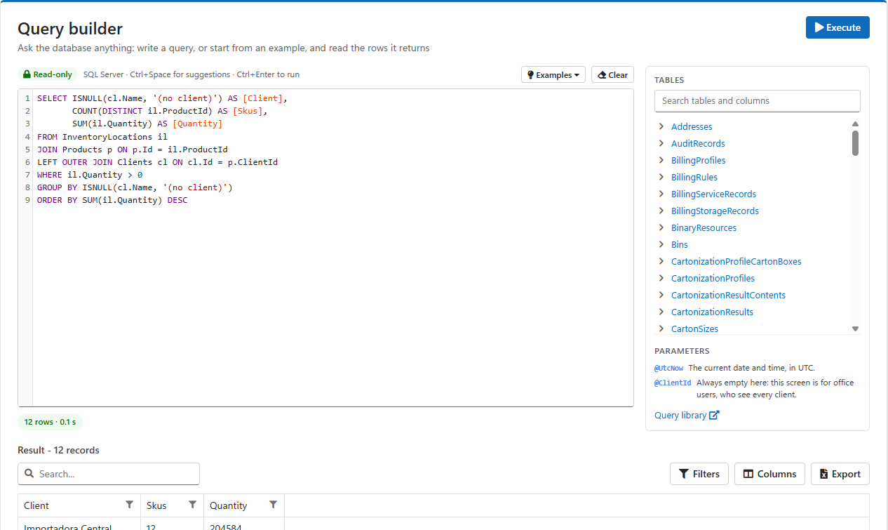Place cursor on editor line 1 SELECT

pos(52,98)
